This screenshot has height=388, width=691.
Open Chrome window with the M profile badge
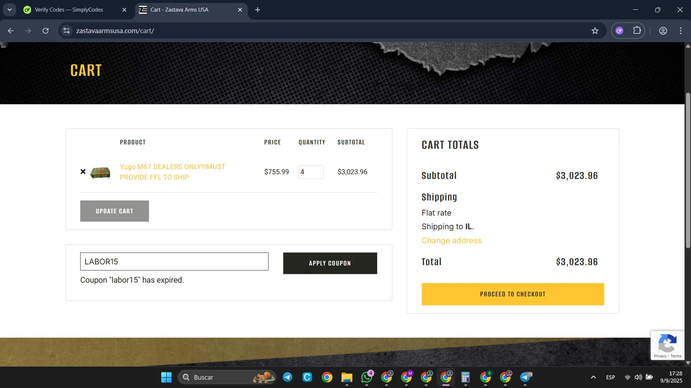point(407,377)
